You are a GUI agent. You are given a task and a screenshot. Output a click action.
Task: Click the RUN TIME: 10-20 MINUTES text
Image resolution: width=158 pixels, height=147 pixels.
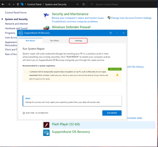[37, 113]
